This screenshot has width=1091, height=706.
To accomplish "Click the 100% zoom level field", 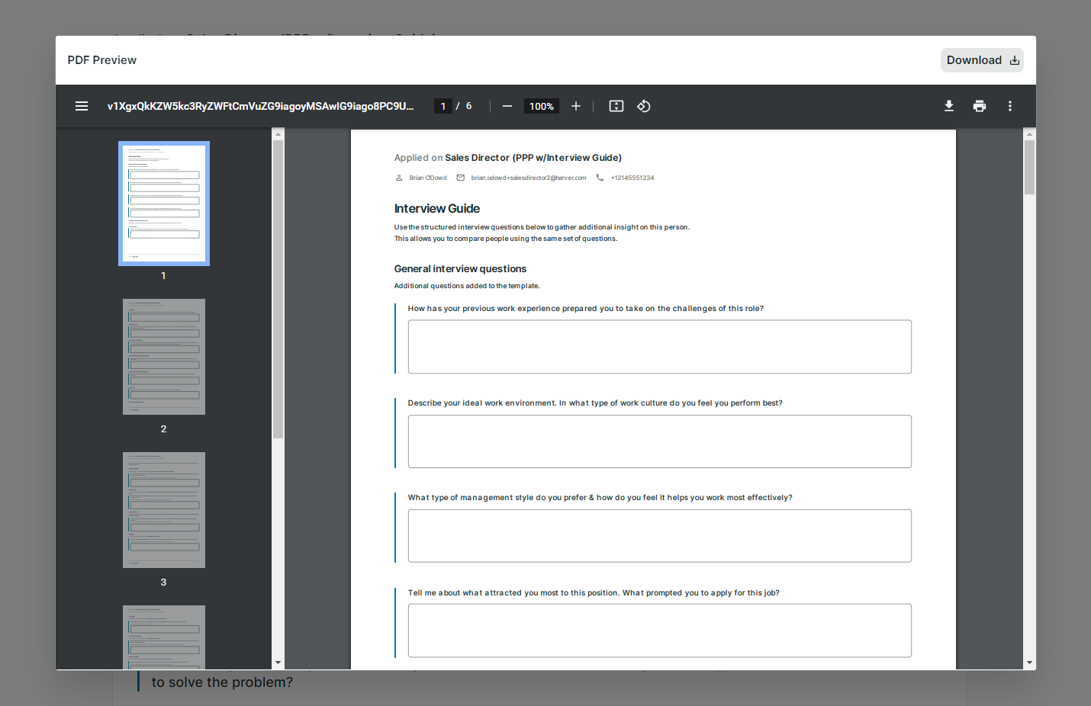I will click(542, 106).
